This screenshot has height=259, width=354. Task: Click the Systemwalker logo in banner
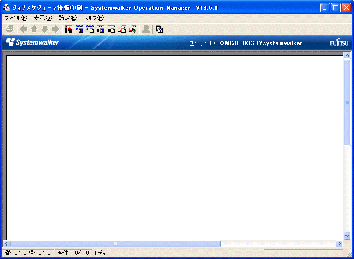tap(32, 42)
